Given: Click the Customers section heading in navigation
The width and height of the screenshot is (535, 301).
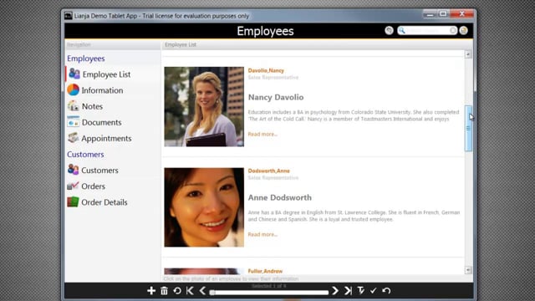Looking at the screenshot, I should [x=85, y=154].
